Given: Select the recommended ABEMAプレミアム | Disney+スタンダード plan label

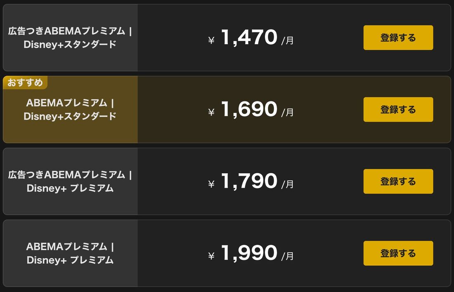Looking at the screenshot, I should click(70, 109).
